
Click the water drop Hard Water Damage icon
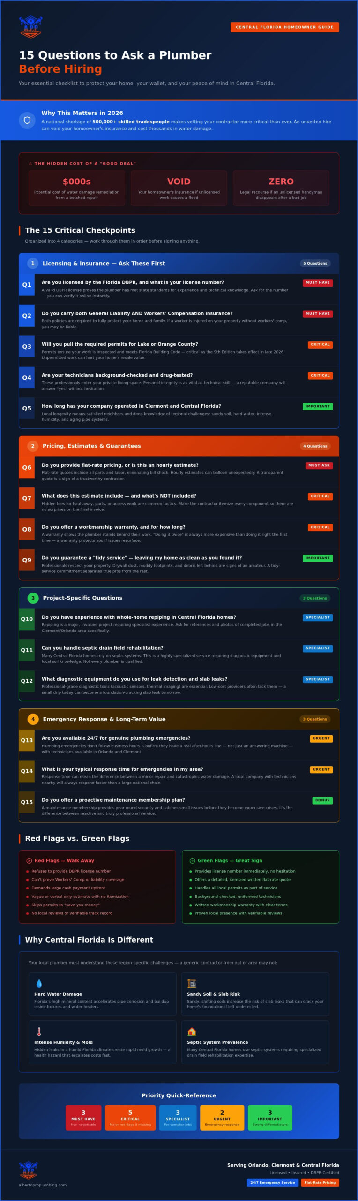coord(39,983)
